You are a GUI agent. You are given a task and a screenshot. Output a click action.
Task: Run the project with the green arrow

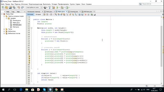[x=57, y=7]
